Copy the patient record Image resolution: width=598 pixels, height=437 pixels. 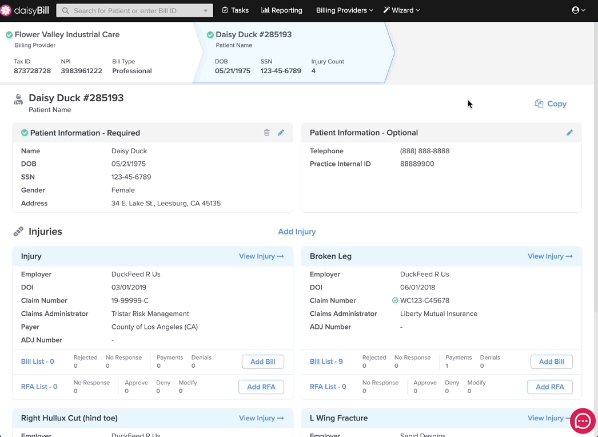click(551, 104)
